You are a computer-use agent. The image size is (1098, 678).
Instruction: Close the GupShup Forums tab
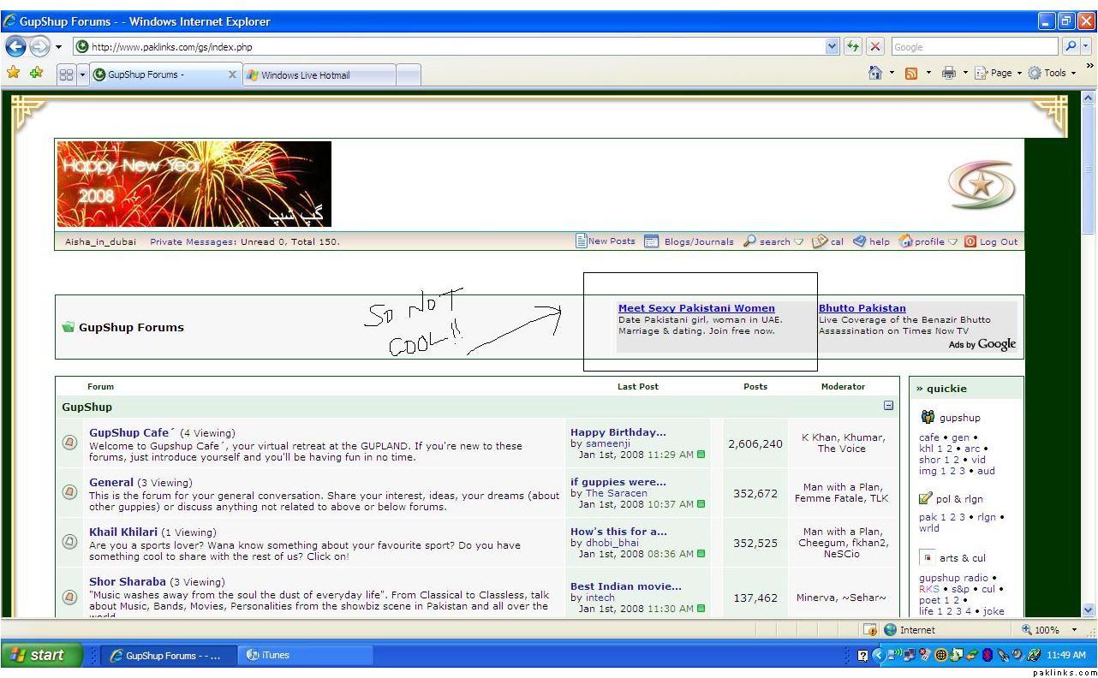coord(231,75)
